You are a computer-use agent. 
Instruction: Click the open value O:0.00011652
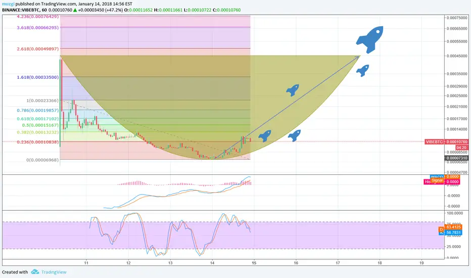pyautogui.click(x=138, y=10)
